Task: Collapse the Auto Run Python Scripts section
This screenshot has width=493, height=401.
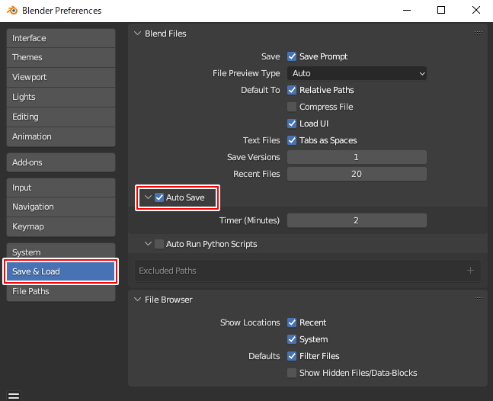Action: [148, 244]
